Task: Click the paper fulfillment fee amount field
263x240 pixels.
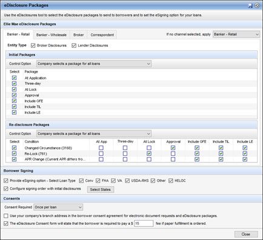Action: point(144,224)
